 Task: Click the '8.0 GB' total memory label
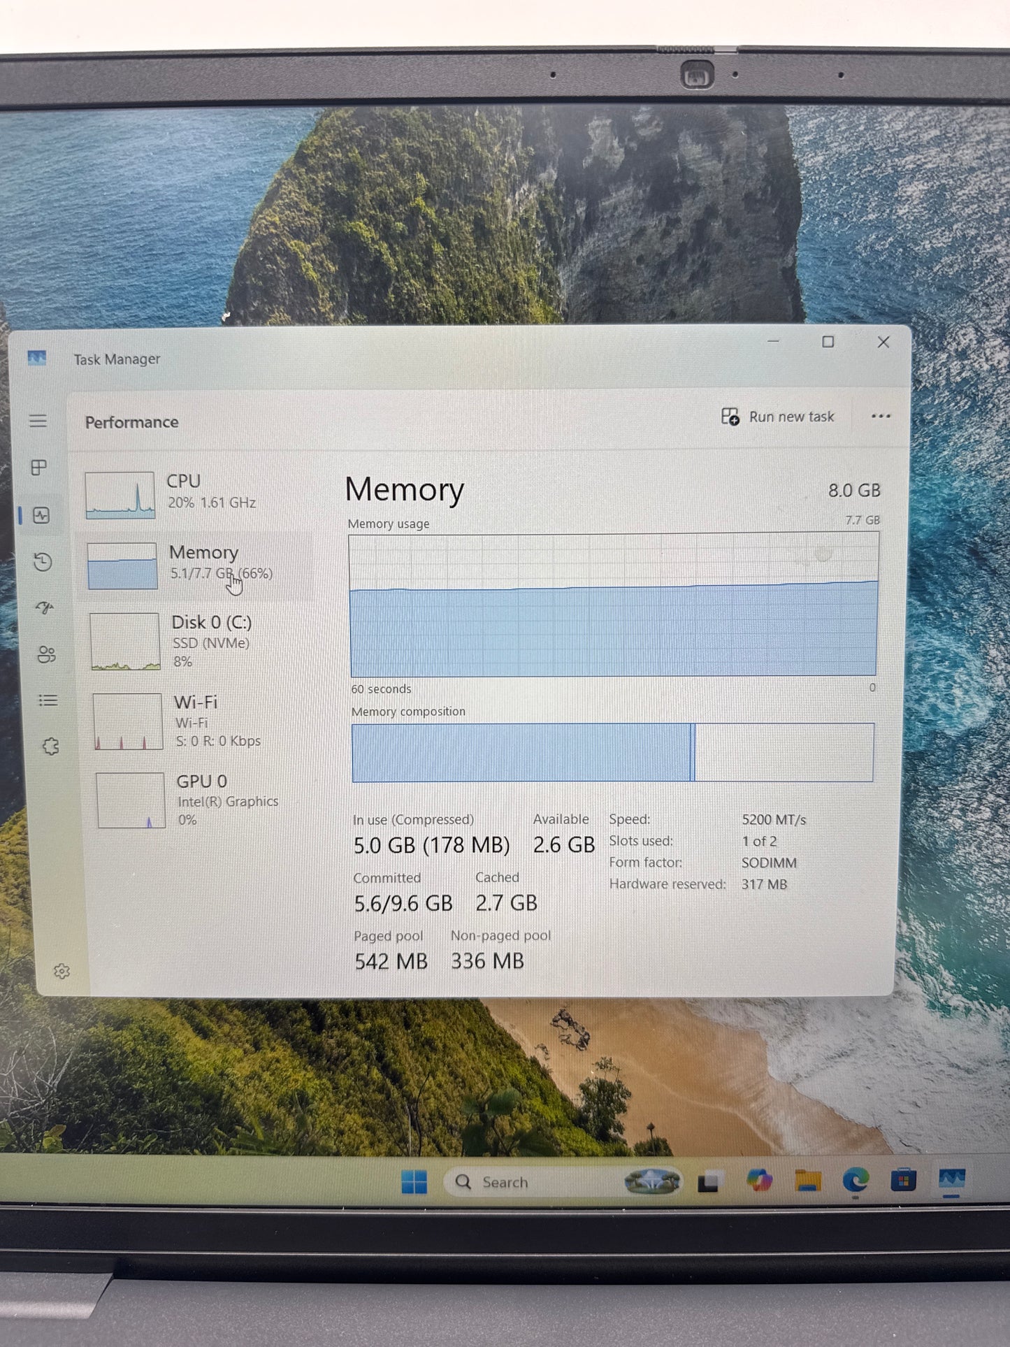(x=854, y=491)
